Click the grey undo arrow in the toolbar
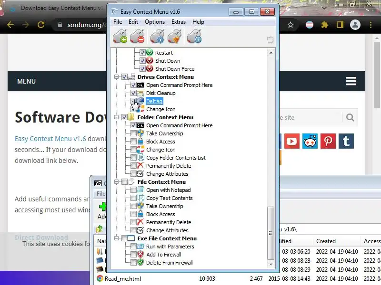This screenshot has height=285, width=381. coord(270,40)
